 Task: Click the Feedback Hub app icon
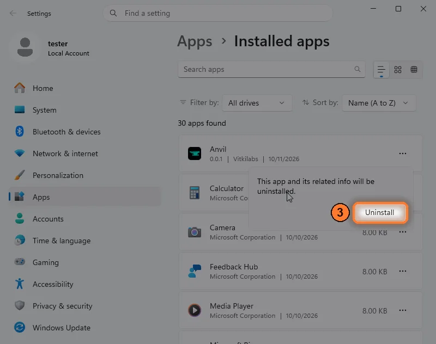coord(195,271)
